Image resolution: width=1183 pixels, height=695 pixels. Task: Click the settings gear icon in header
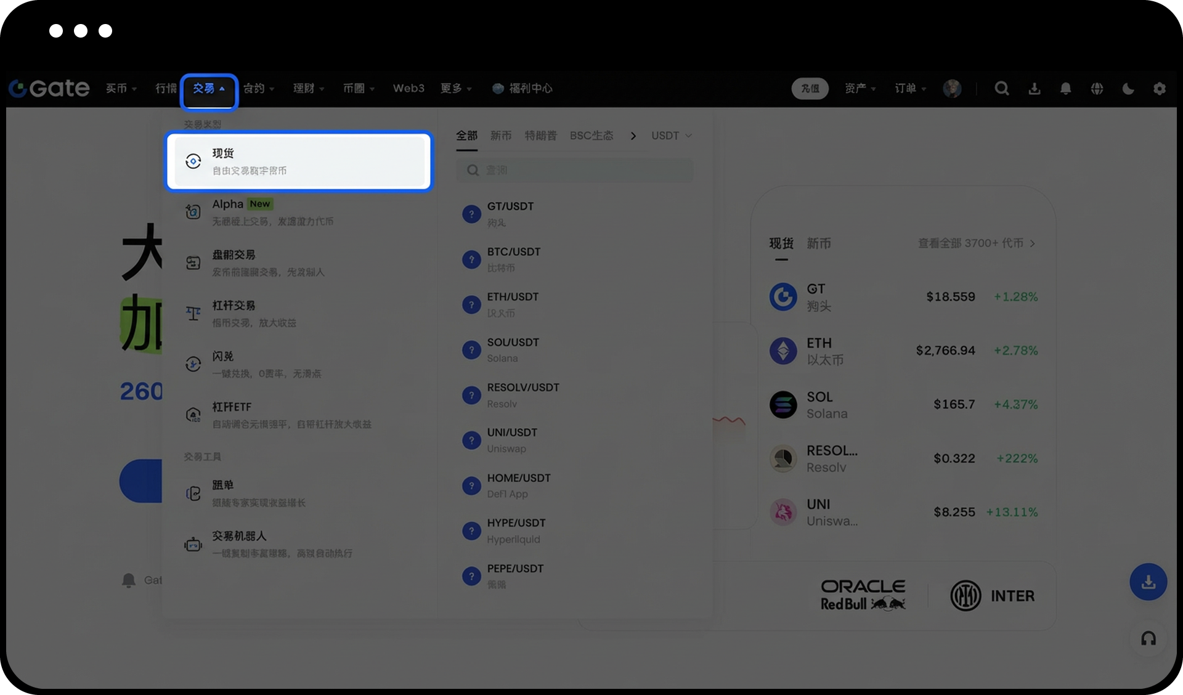(1160, 89)
